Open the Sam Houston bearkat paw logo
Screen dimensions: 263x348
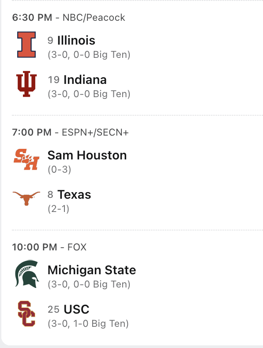[x=26, y=159]
